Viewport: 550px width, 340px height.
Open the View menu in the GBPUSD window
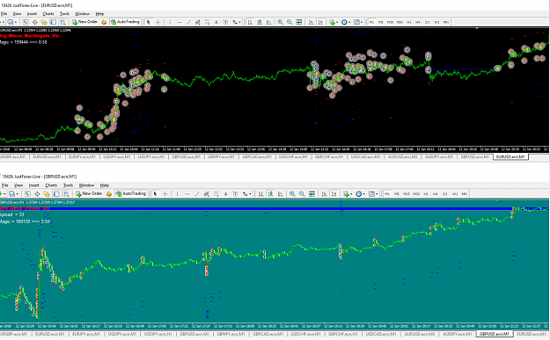point(18,185)
